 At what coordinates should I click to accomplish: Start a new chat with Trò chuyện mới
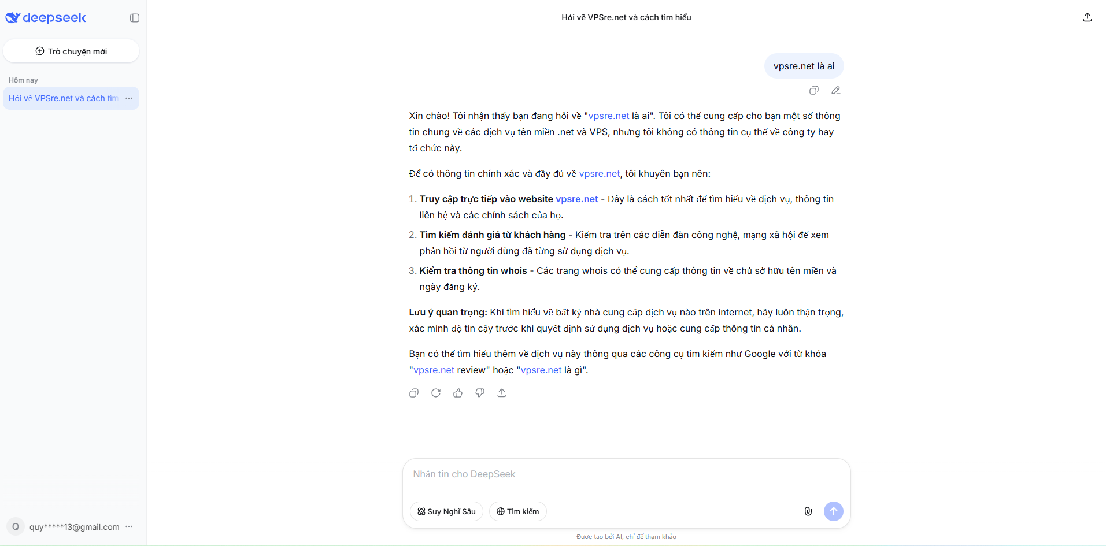[x=71, y=51]
